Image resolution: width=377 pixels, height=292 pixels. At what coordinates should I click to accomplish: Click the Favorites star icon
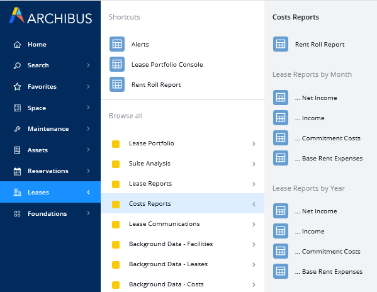17,86
